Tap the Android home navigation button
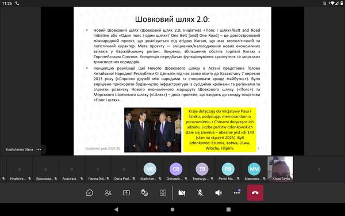 (x=172, y=210)
